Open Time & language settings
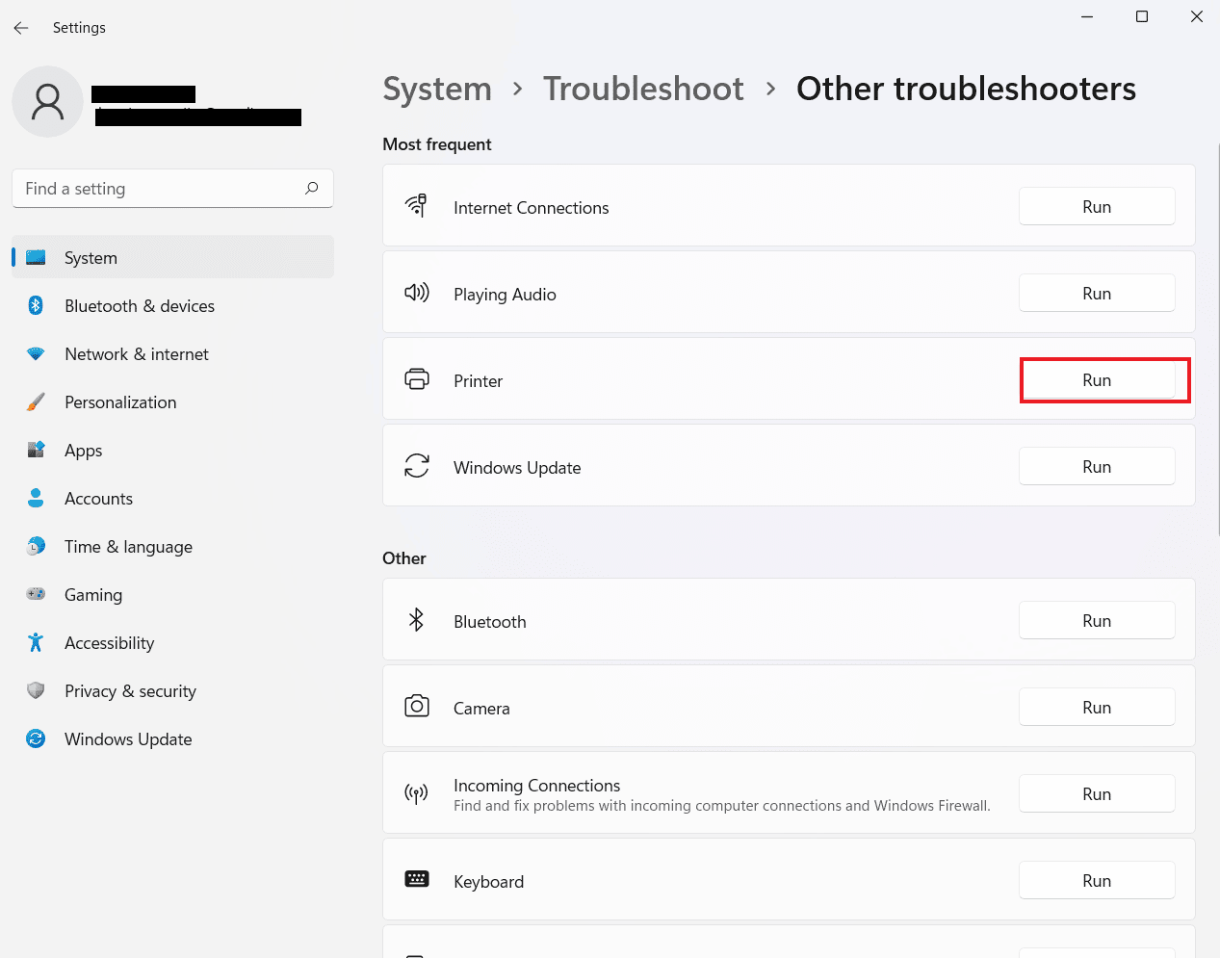 click(x=173, y=546)
